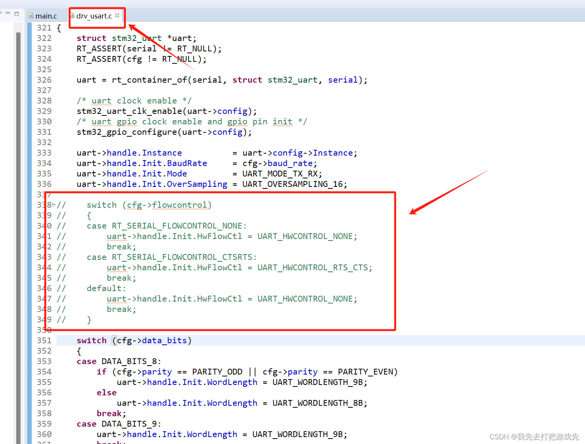Click the "default:" comment on line 346
Image resolution: width=585 pixels, height=444 pixels.
click(x=106, y=288)
